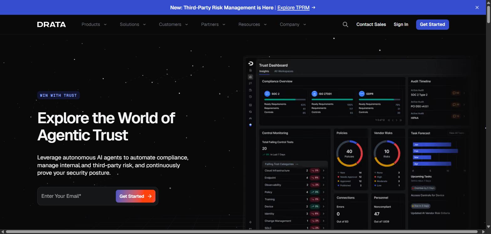This screenshot has width=491, height=234.
Task: Expand the Solutions menu
Action: pos(133,24)
